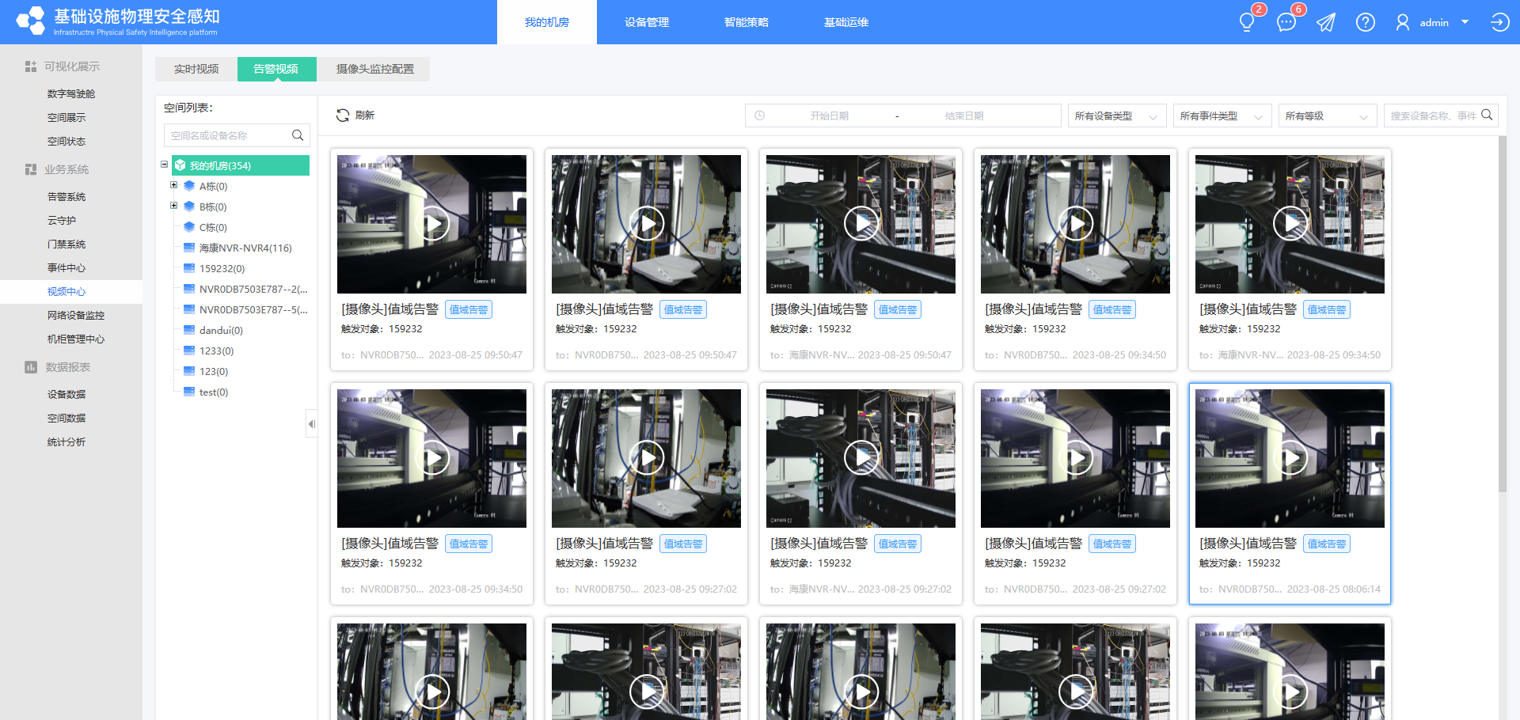Collapse the space list side panel

pyautogui.click(x=312, y=424)
